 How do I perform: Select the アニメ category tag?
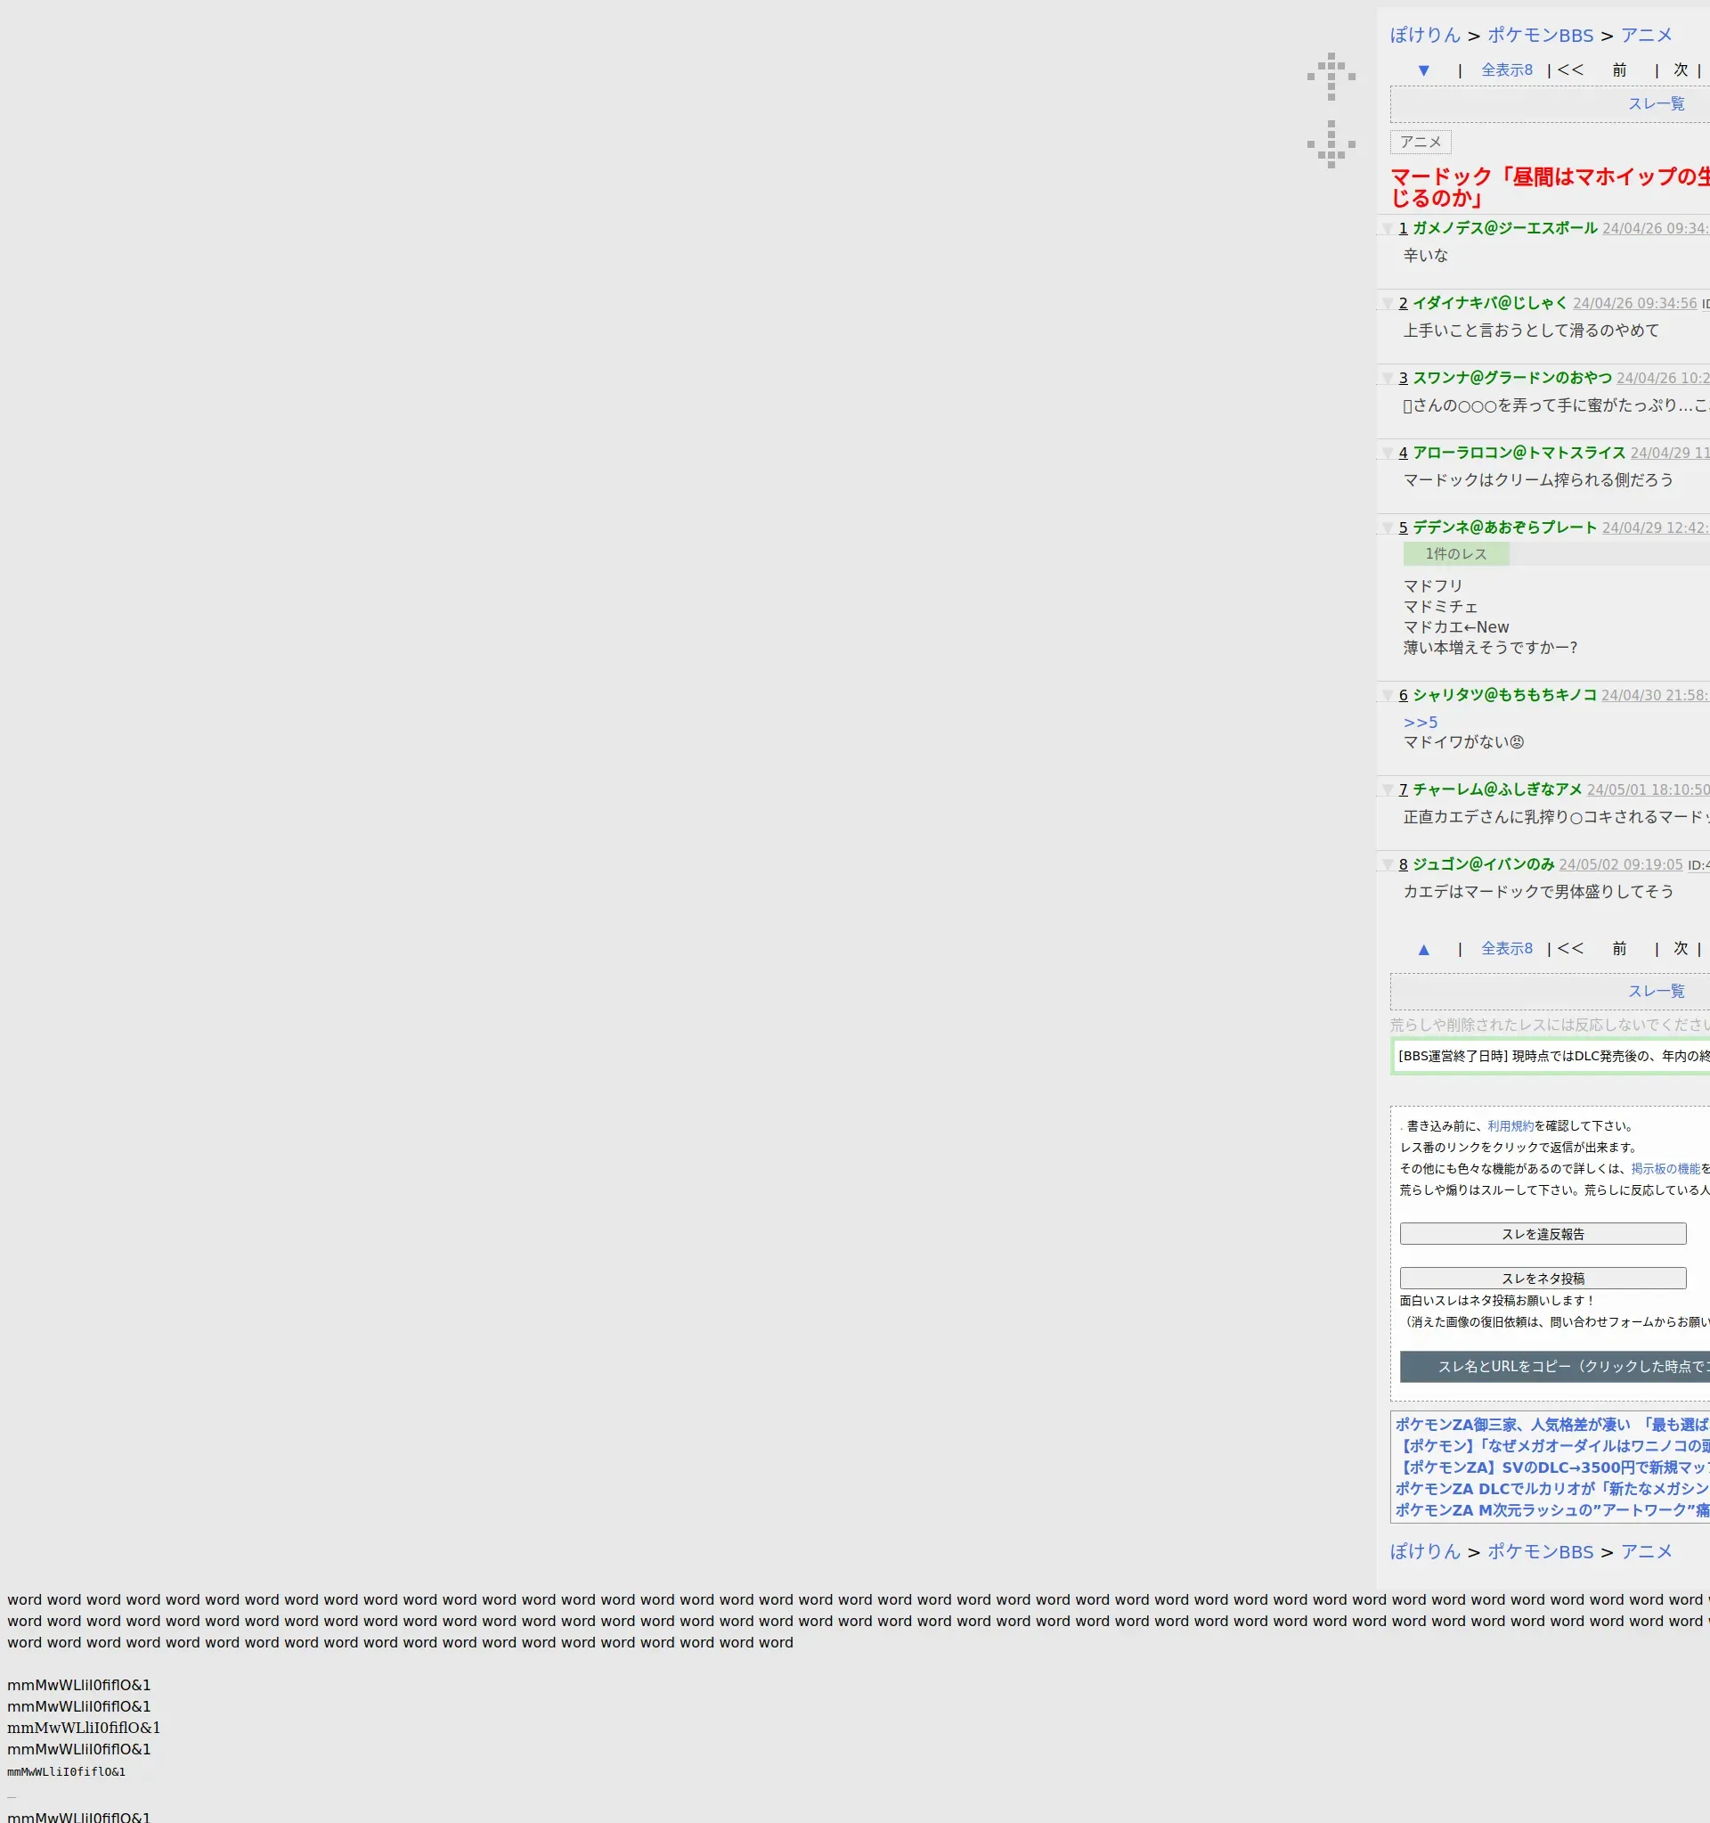[1421, 143]
